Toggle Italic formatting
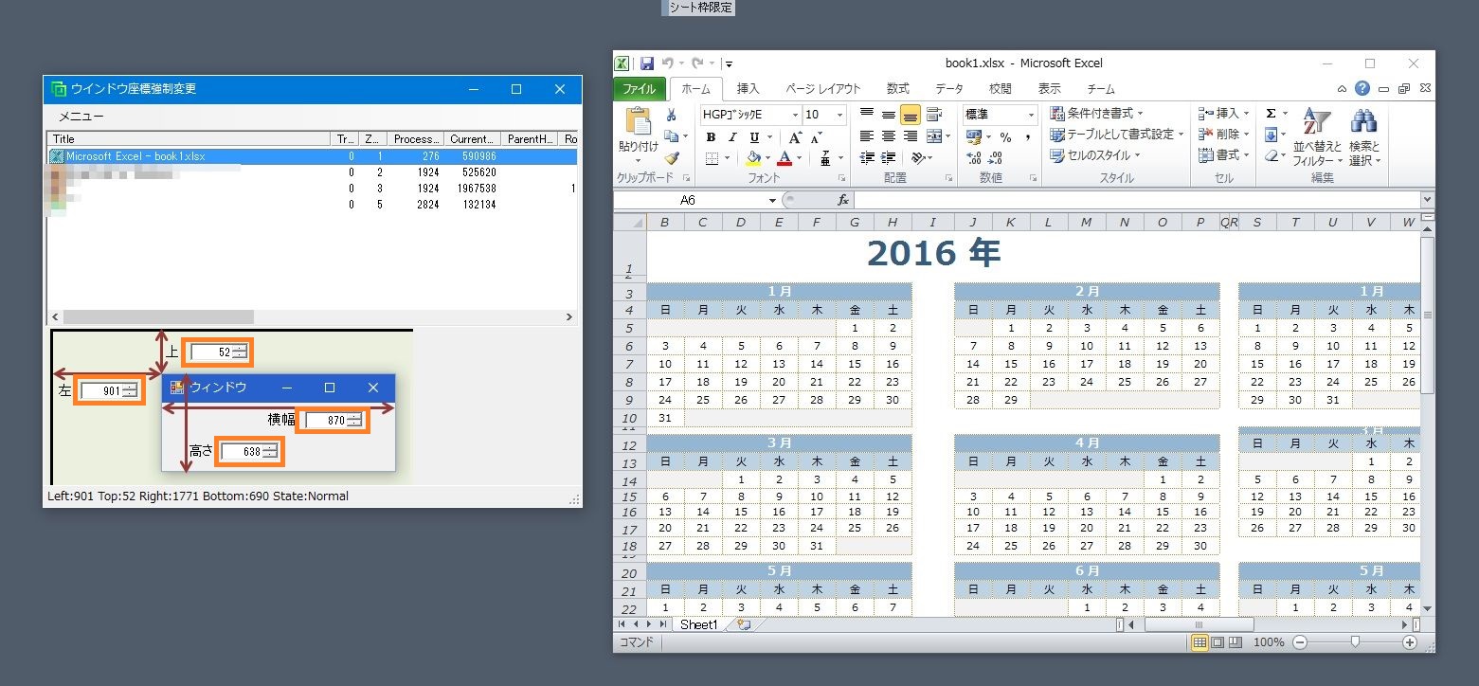The width and height of the screenshot is (1479, 686). (x=732, y=137)
